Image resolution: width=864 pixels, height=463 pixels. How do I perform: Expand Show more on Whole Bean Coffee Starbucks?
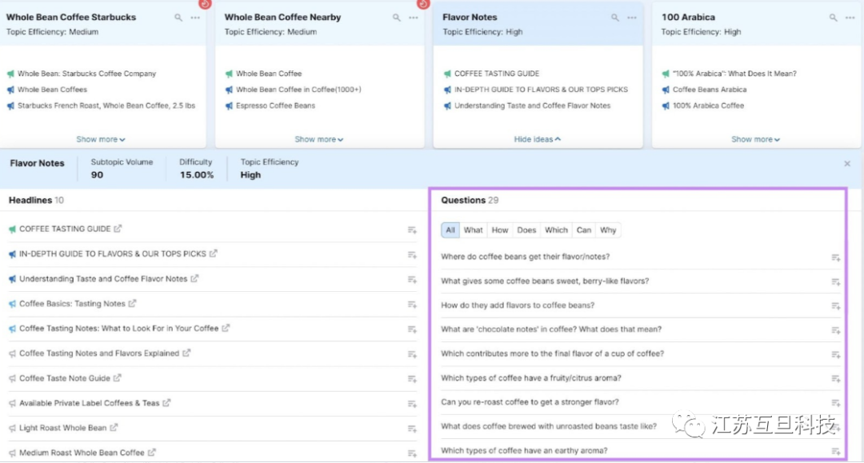tap(101, 139)
